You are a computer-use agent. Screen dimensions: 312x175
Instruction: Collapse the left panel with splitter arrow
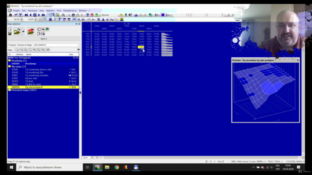click(80, 93)
